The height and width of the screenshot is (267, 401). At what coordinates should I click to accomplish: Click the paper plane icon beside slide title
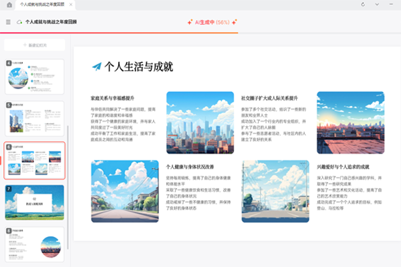point(97,67)
